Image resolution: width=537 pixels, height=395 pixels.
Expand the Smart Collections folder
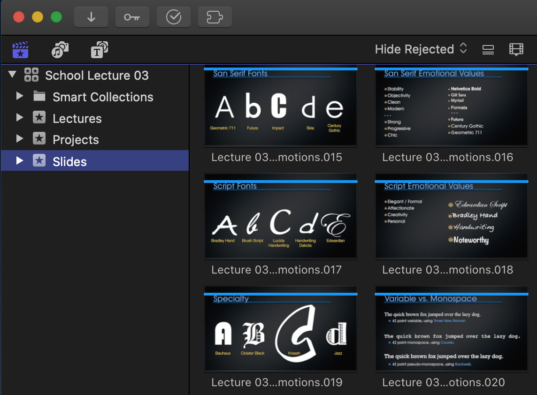click(20, 96)
